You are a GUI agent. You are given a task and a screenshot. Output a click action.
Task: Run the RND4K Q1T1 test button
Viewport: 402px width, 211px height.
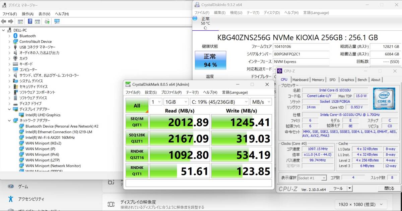pyautogui.click(x=137, y=171)
